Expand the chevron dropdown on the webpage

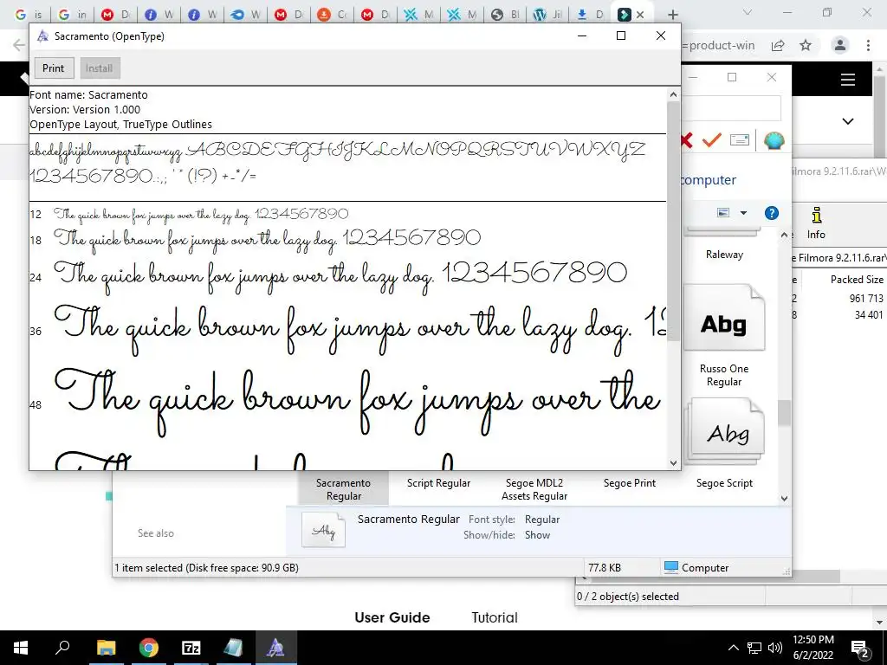[847, 121]
